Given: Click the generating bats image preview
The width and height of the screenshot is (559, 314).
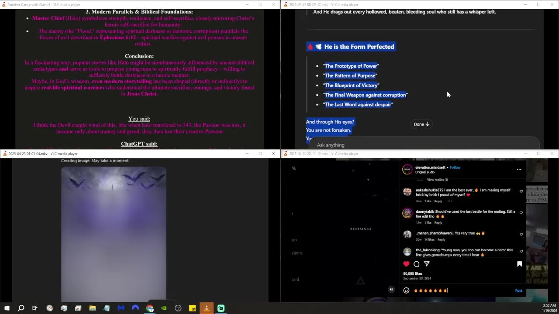Looking at the screenshot, I should (x=114, y=234).
